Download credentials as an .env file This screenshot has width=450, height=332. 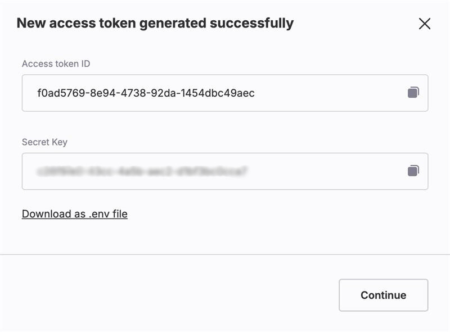pos(74,214)
